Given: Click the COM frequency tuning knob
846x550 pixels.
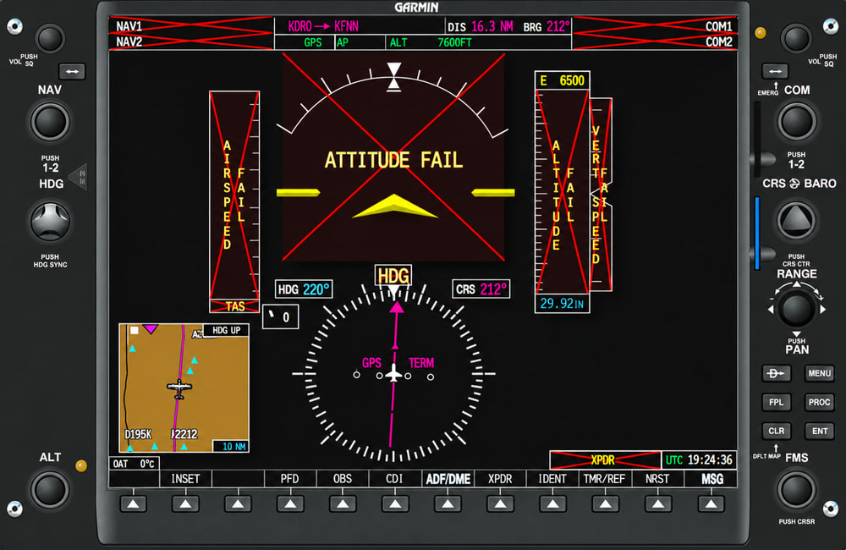Looking at the screenshot, I should [796, 122].
